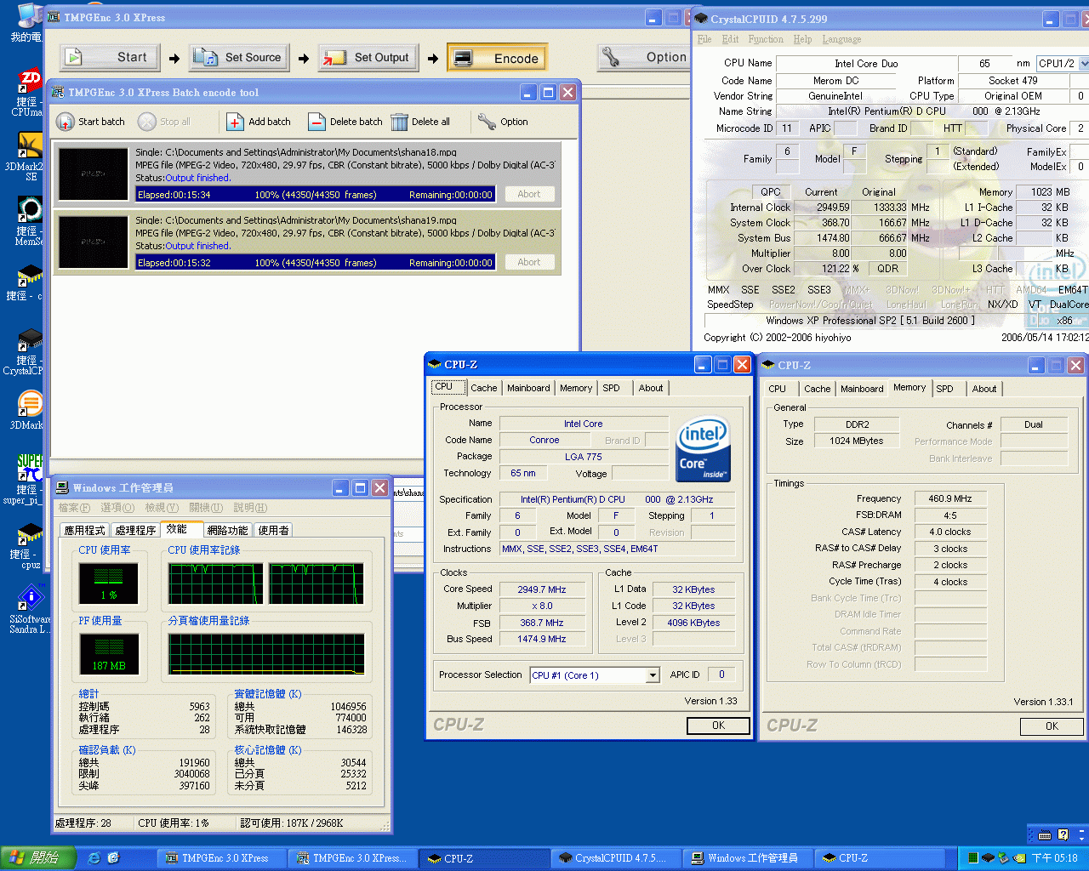Image resolution: width=1089 pixels, height=871 pixels.
Task: Select the shana18.mpg batch thumbnail
Action: 94,174
